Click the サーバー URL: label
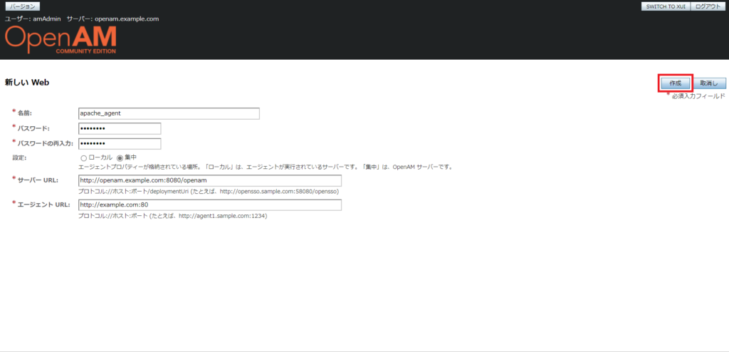Image resolution: width=729 pixels, height=352 pixels. coord(38,180)
